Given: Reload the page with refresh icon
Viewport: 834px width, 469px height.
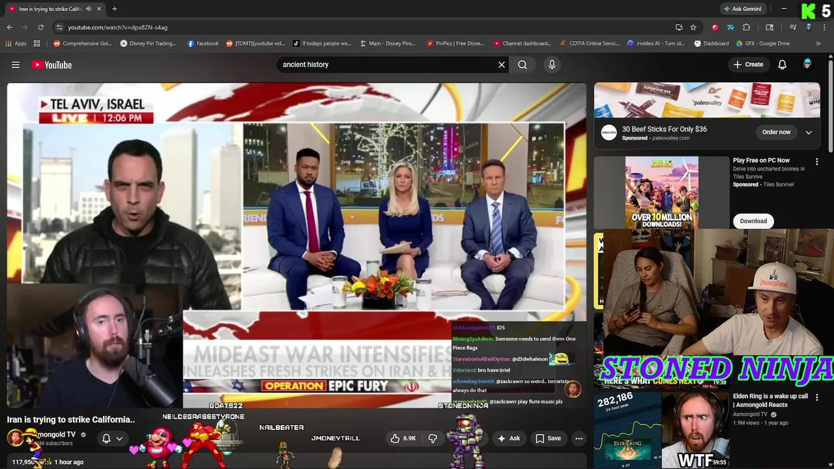Looking at the screenshot, I should 40,27.
